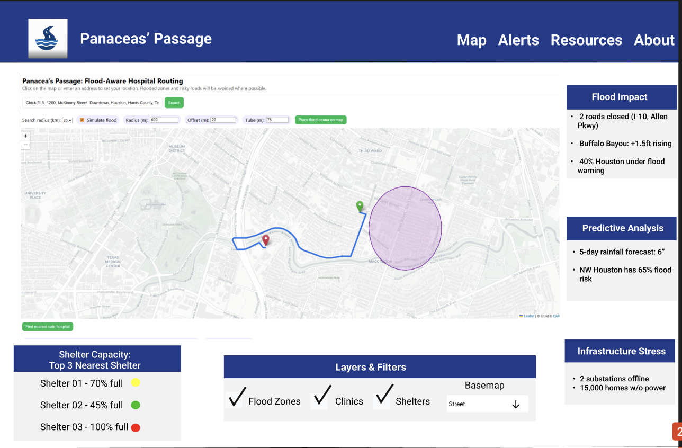The image size is (682, 448).
Task: Zoom in the map with plus button
Action: pos(26,136)
